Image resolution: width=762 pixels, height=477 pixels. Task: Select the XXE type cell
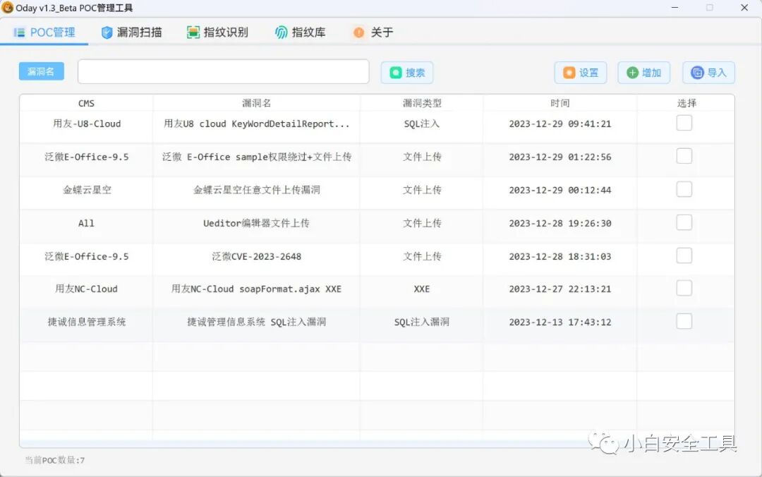coord(422,289)
